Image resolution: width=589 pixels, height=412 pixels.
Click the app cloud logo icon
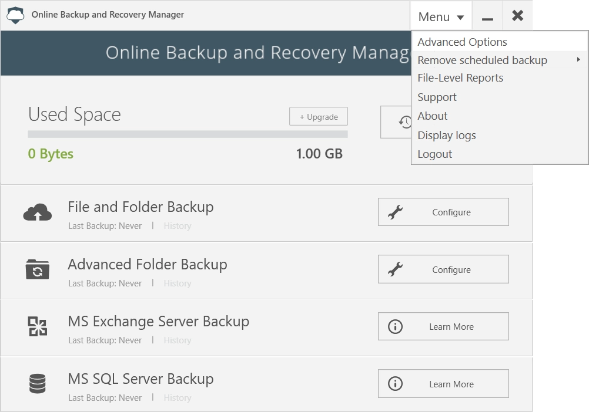pyautogui.click(x=15, y=15)
